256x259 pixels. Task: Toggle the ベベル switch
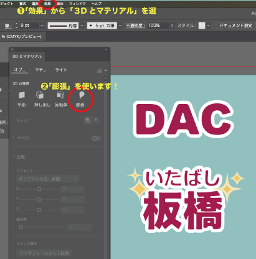pyautogui.click(x=96, y=138)
